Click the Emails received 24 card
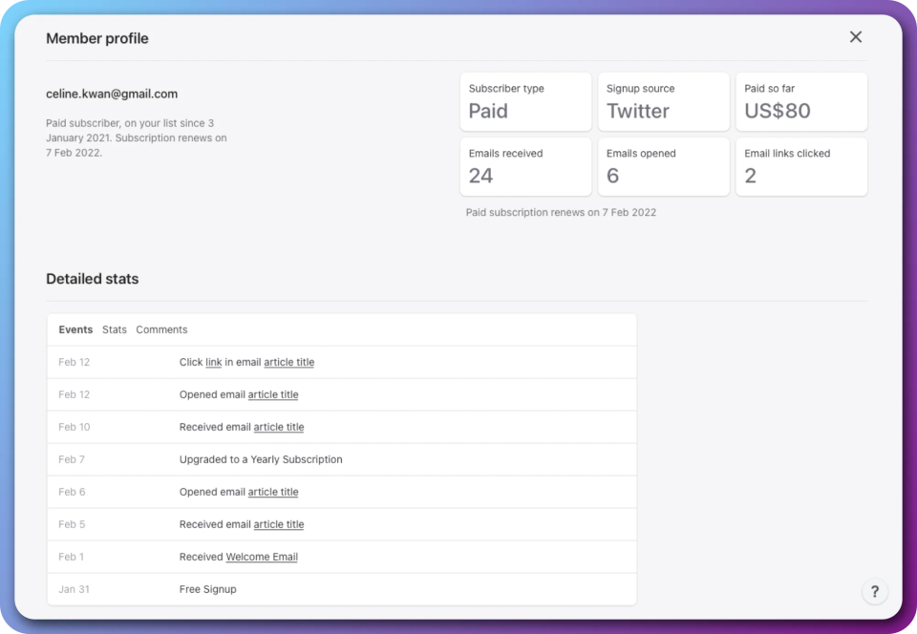Screen dimensions: 917x634 (x=525, y=167)
